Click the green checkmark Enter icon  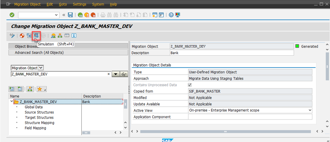(x=12, y=15)
